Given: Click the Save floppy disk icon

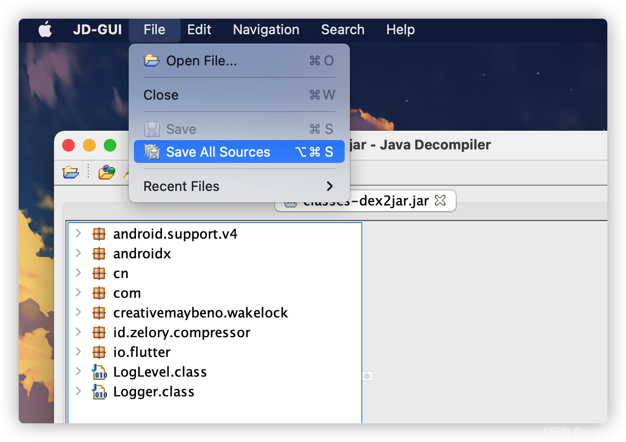Looking at the screenshot, I should coord(151,129).
